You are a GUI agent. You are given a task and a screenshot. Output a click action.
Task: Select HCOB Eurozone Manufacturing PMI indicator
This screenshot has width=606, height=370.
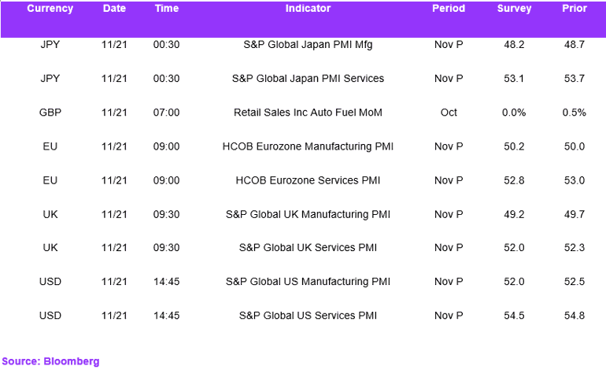[x=308, y=146]
